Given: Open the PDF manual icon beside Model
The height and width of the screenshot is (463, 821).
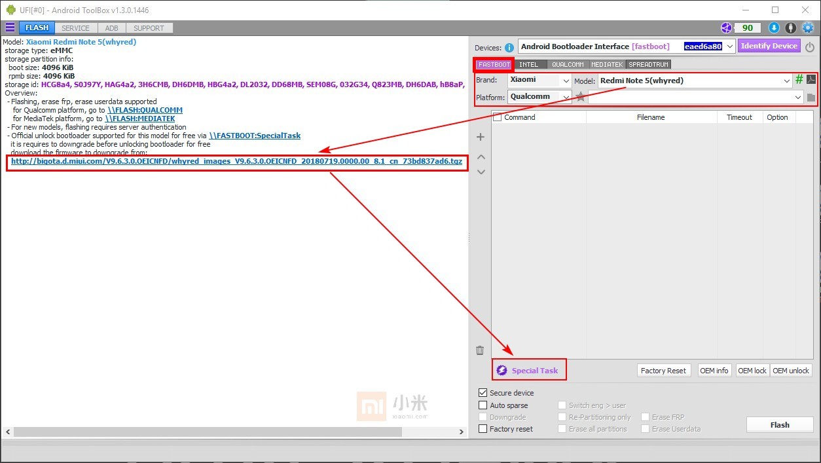Looking at the screenshot, I should pyautogui.click(x=811, y=79).
